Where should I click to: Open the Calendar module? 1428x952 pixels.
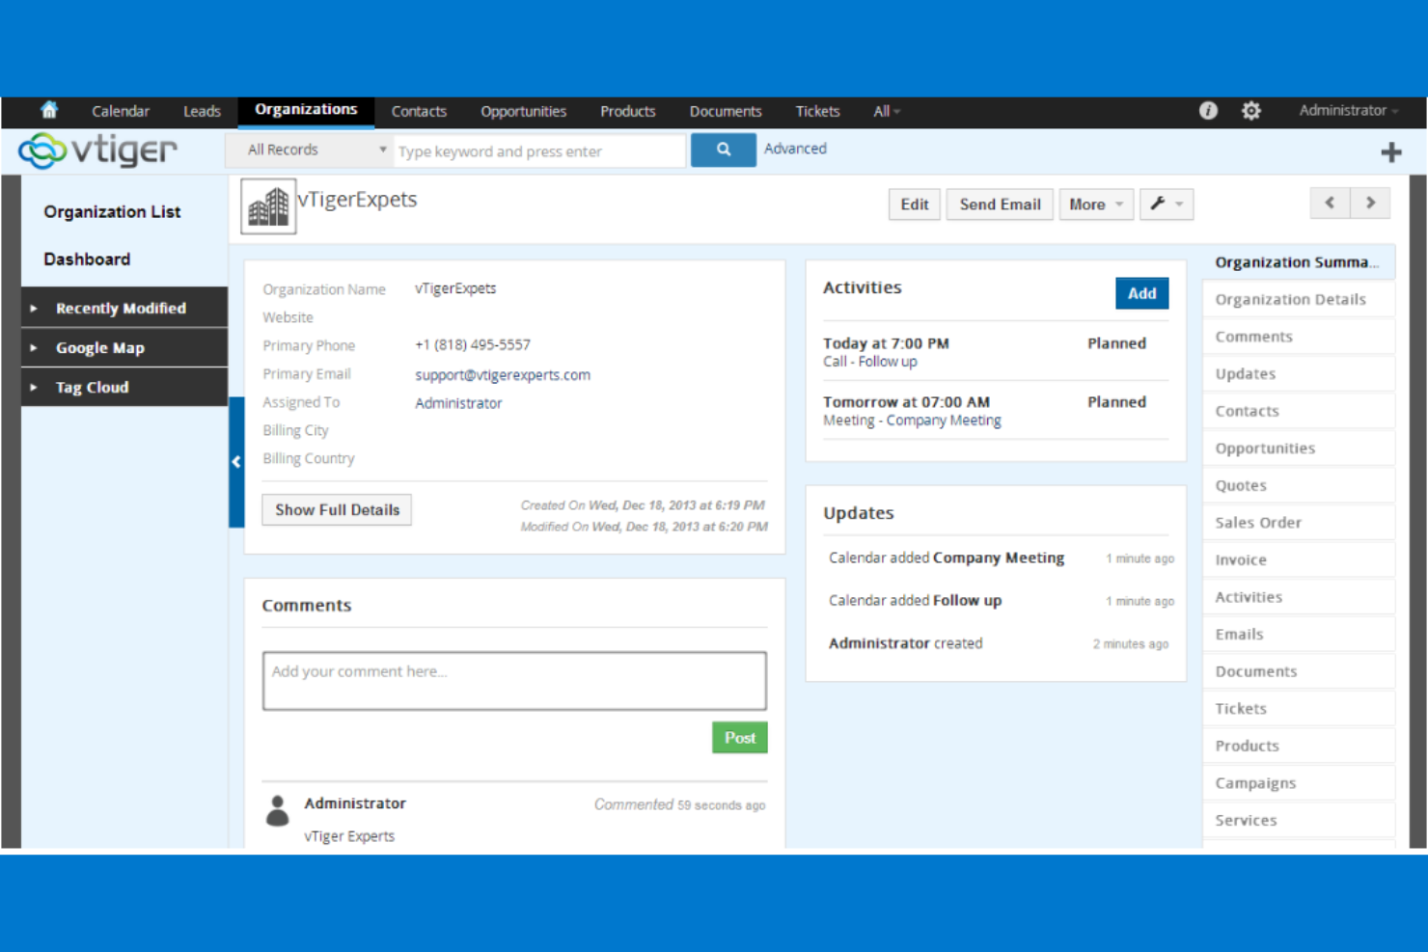point(121,111)
